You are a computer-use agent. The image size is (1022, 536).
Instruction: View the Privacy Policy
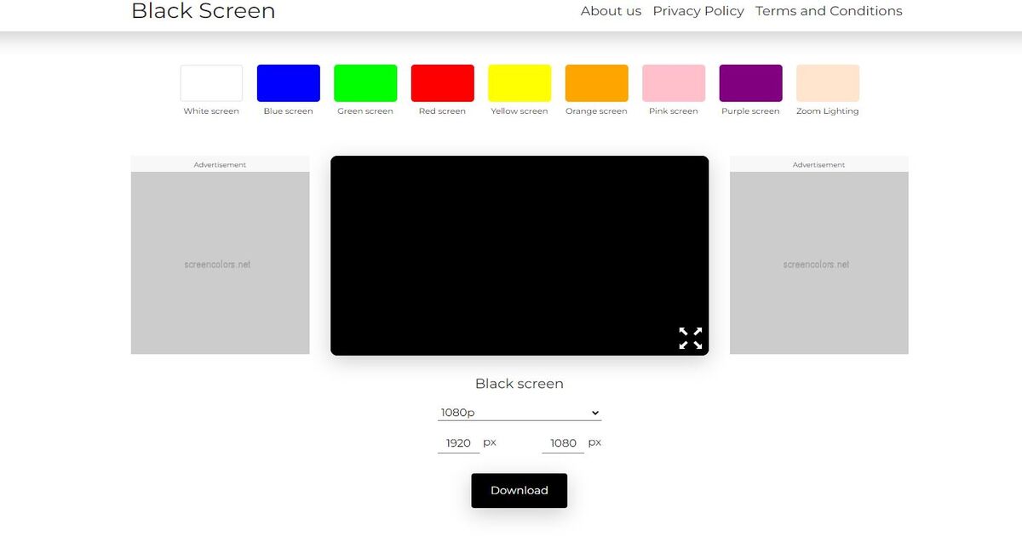(698, 11)
